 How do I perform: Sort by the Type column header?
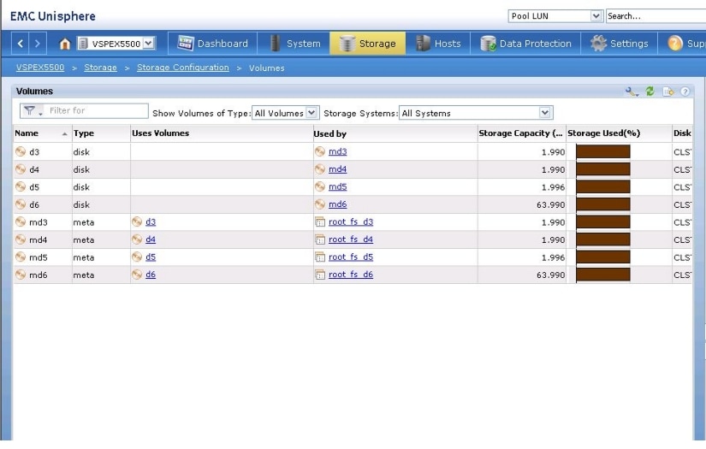101,133
